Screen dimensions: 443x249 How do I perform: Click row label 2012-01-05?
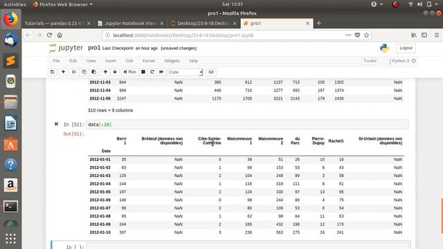pos(100,192)
